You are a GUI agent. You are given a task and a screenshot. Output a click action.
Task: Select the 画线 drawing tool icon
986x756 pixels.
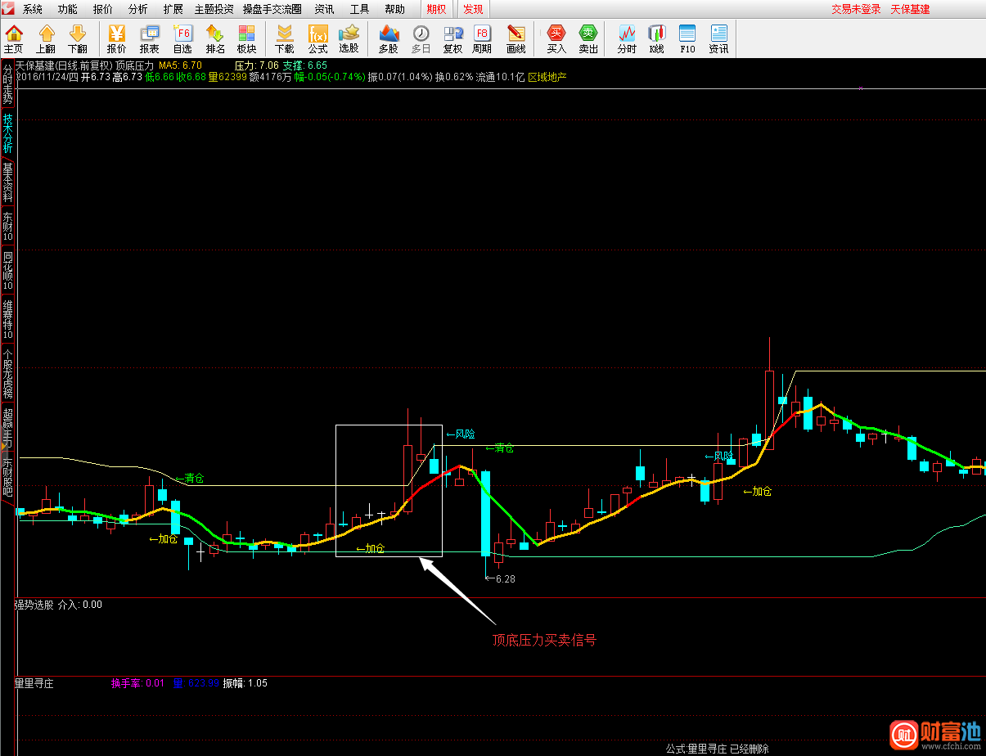click(x=516, y=38)
